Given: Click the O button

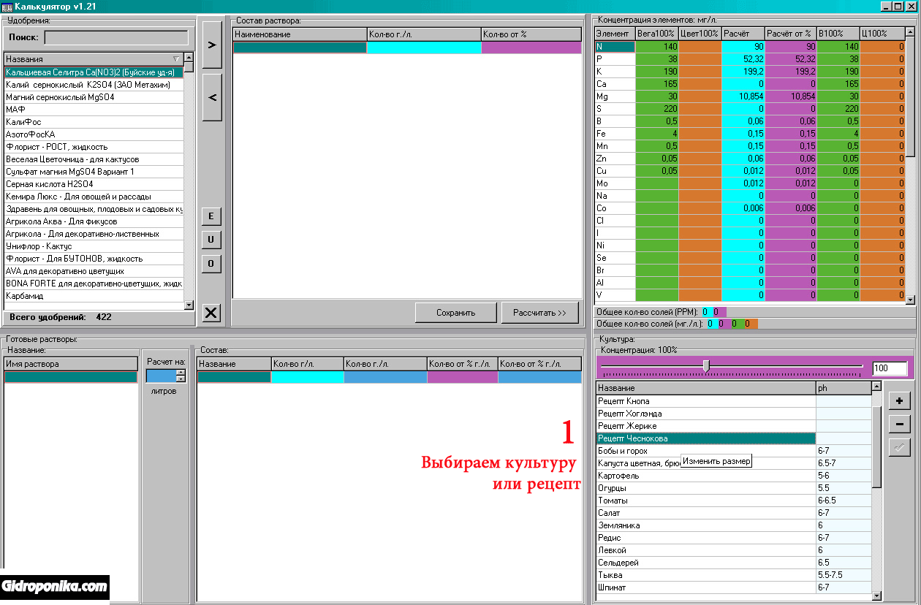Looking at the screenshot, I should click(211, 264).
